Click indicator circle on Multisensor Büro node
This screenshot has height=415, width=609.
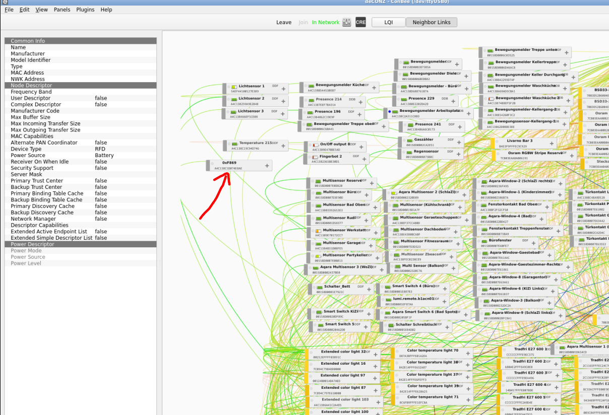pos(313,193)
